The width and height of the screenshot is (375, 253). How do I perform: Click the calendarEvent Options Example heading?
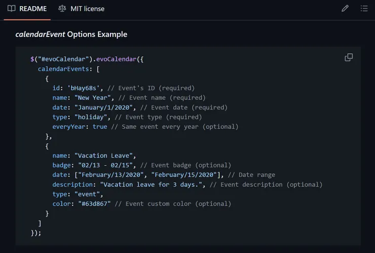click(71, 34)
